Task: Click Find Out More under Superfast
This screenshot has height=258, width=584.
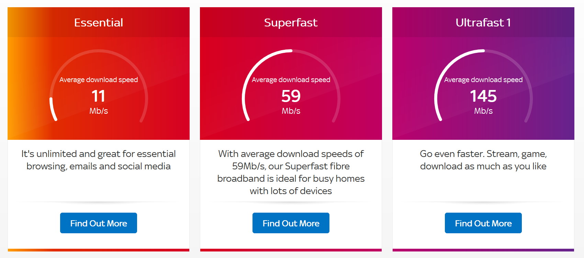Action: point(291,223)
